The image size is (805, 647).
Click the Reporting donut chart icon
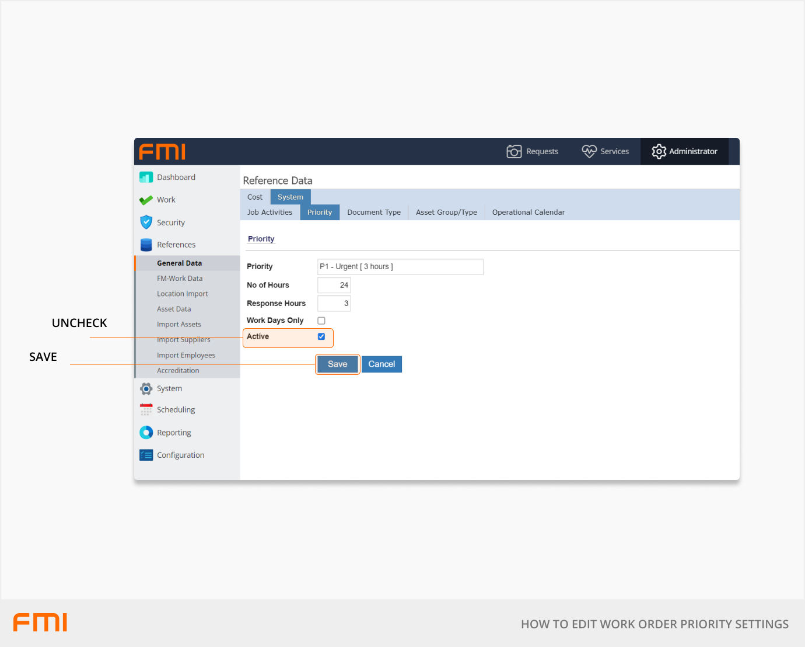pos(146,433)
